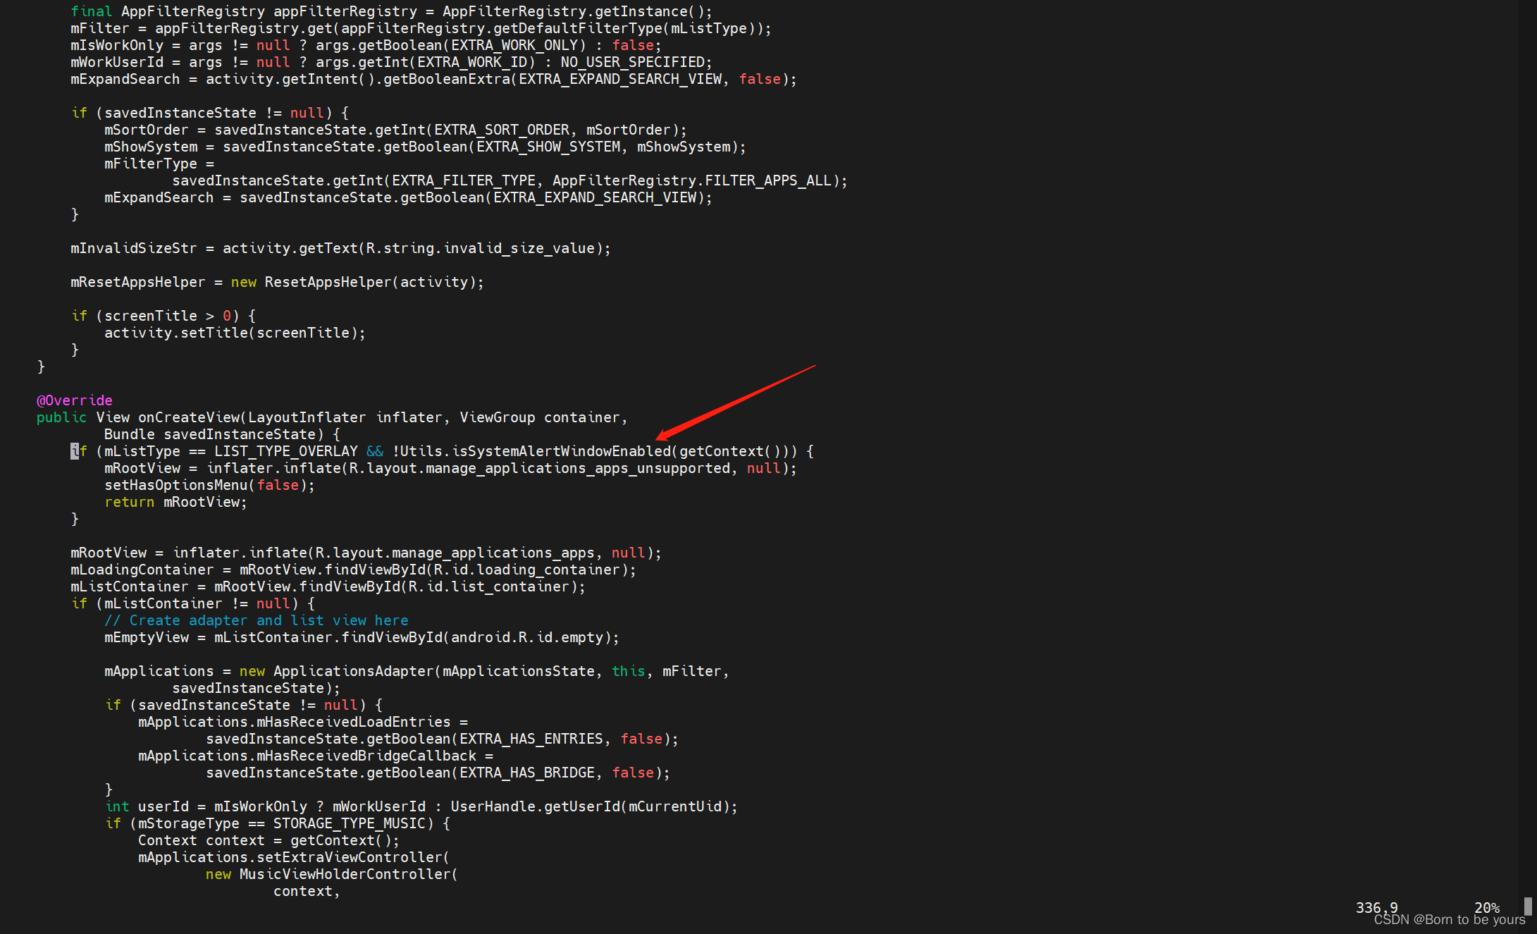Click the @Override annotation
Screen dimensions: 1537x934
(x=74, y=400)
